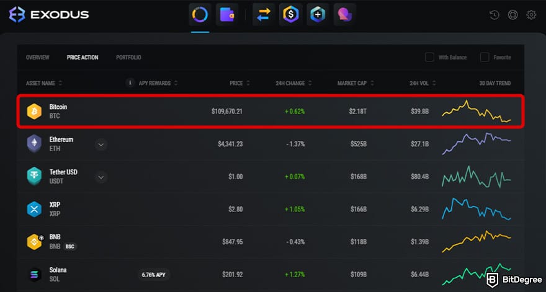
Task: Click Ethereum's 30 day trend chart
Action: tap(477, 143)
